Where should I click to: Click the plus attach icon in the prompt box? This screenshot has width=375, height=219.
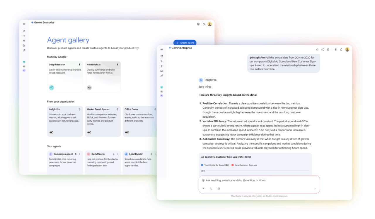pos(203,189)
